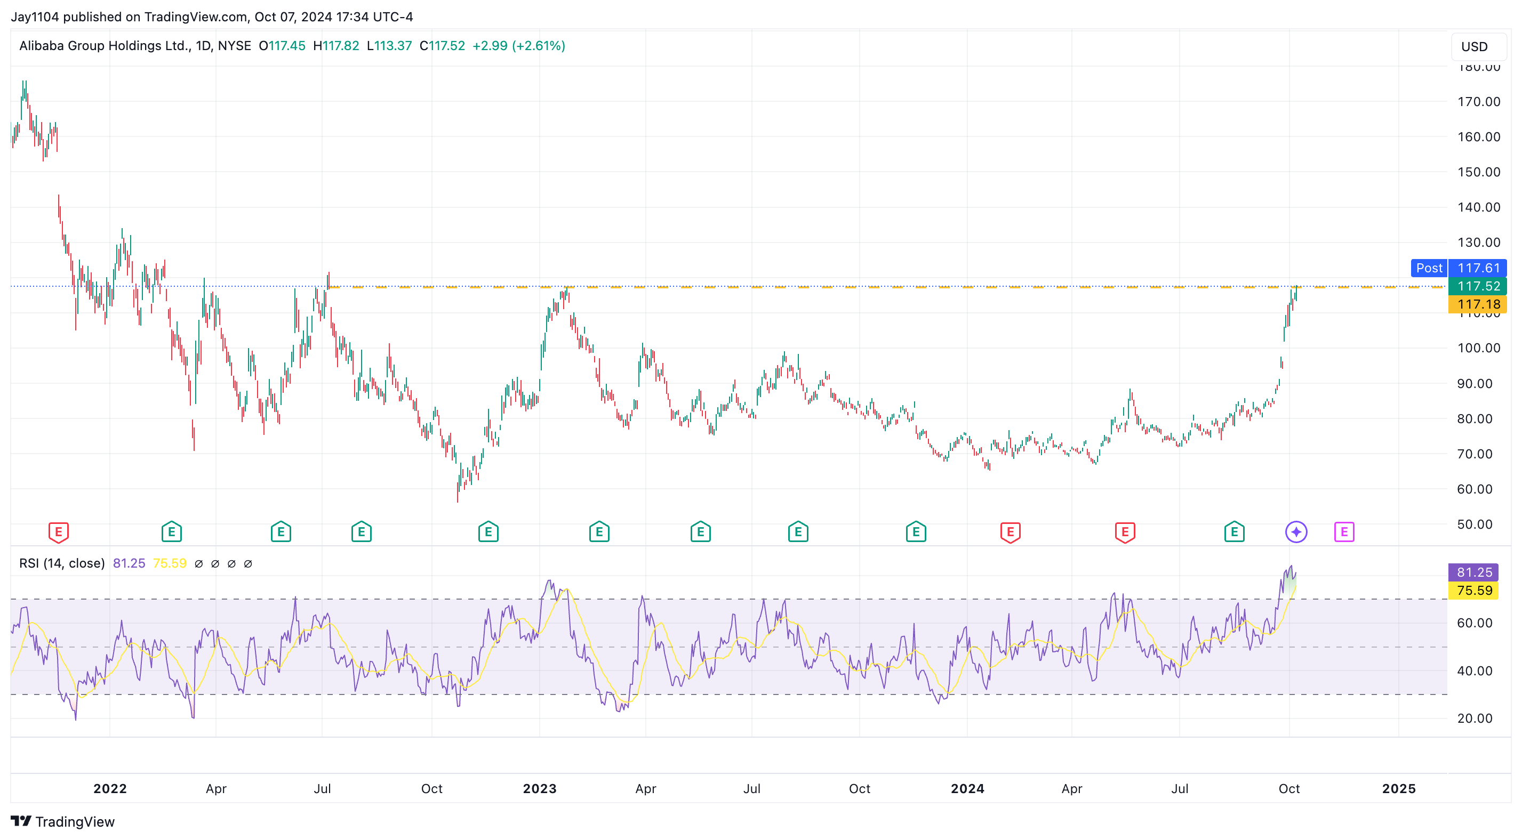Click the 2023 label on time axis

coord(540,789)
